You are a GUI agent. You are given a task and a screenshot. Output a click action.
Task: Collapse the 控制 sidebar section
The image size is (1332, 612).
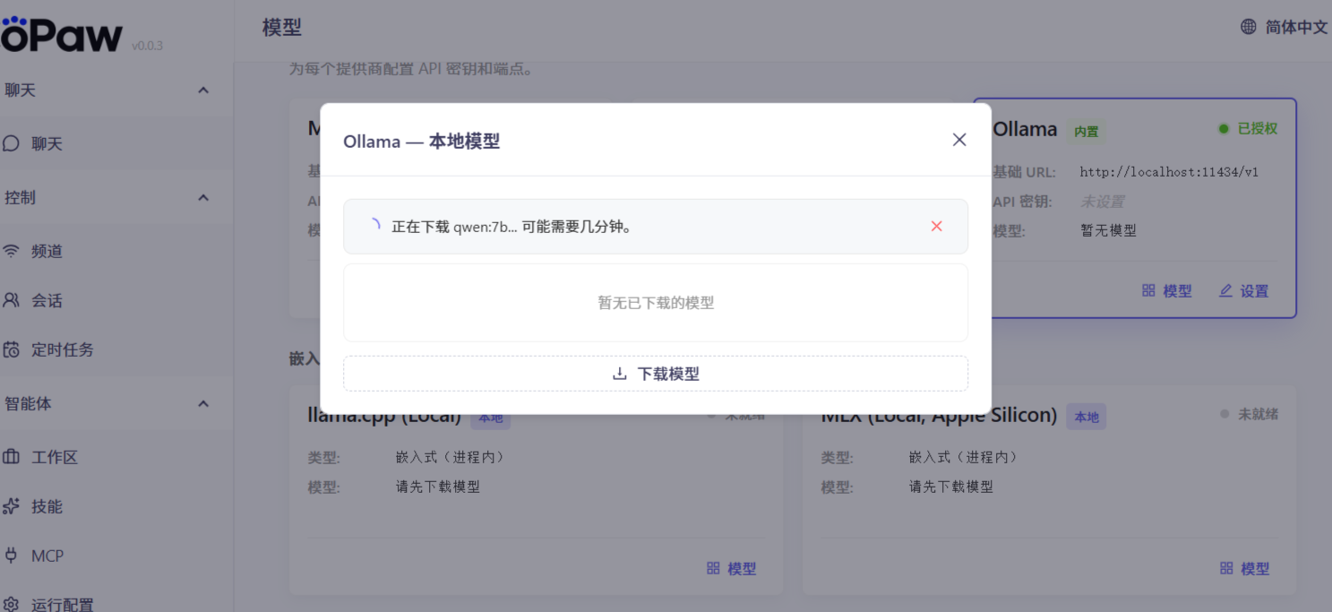point(203,198)
